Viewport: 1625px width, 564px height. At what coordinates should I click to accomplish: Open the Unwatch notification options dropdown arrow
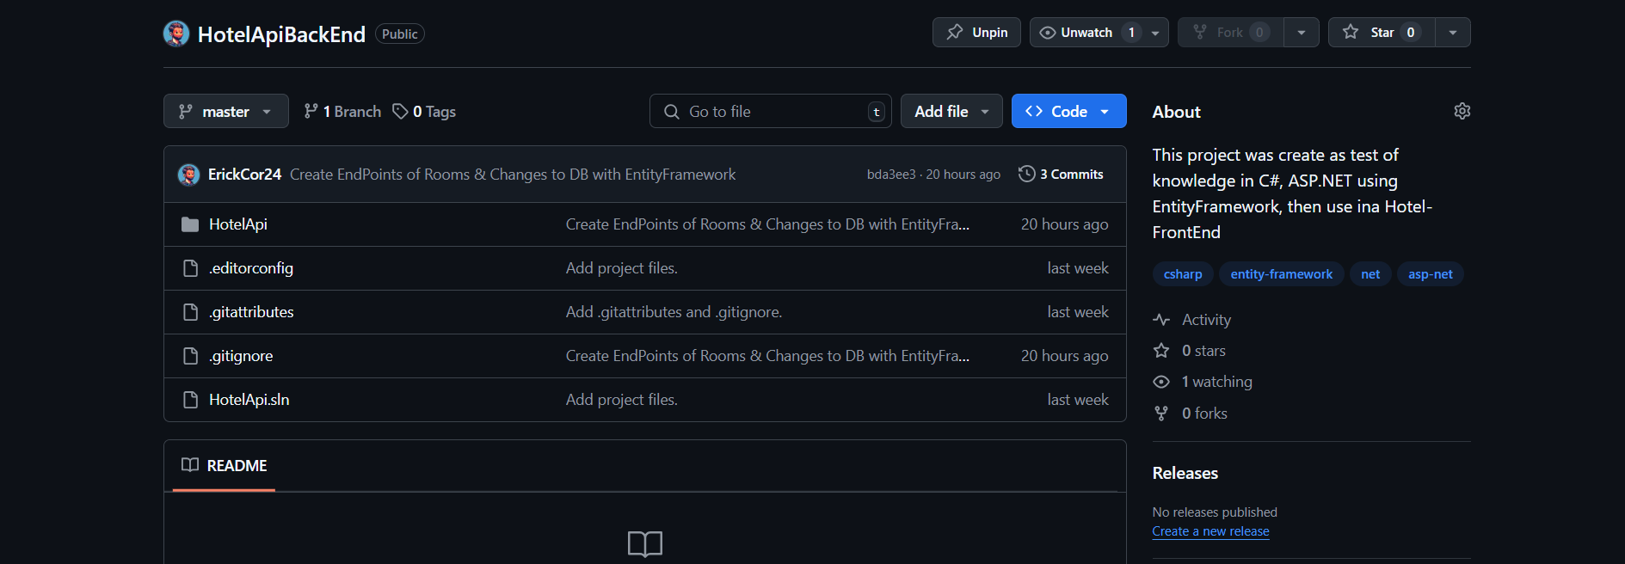click(x=1155, y=33)
